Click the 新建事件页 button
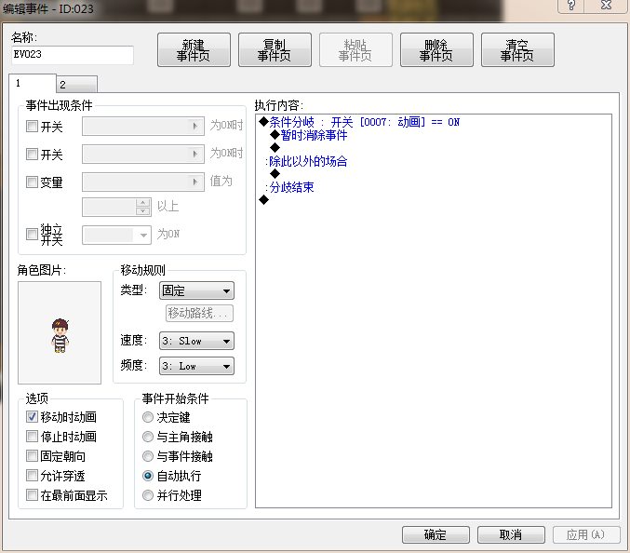630x553 pixels. 194,50
